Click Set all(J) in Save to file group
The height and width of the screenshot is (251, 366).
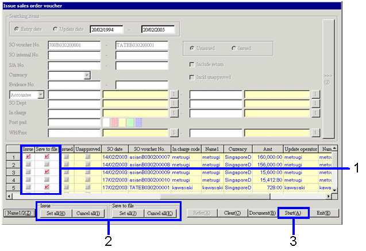(x=128, y=213)
